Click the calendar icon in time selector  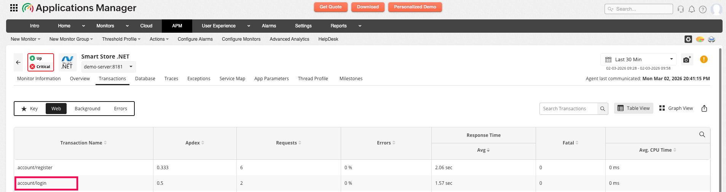[608, 60]
